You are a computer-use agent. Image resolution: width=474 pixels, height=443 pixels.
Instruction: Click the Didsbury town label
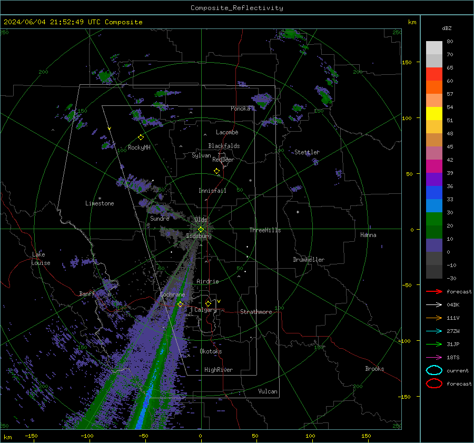click(x=199, y=236)
